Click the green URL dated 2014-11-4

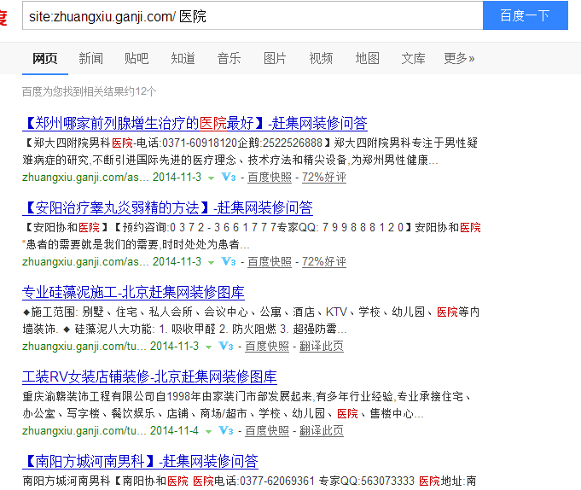84,431
